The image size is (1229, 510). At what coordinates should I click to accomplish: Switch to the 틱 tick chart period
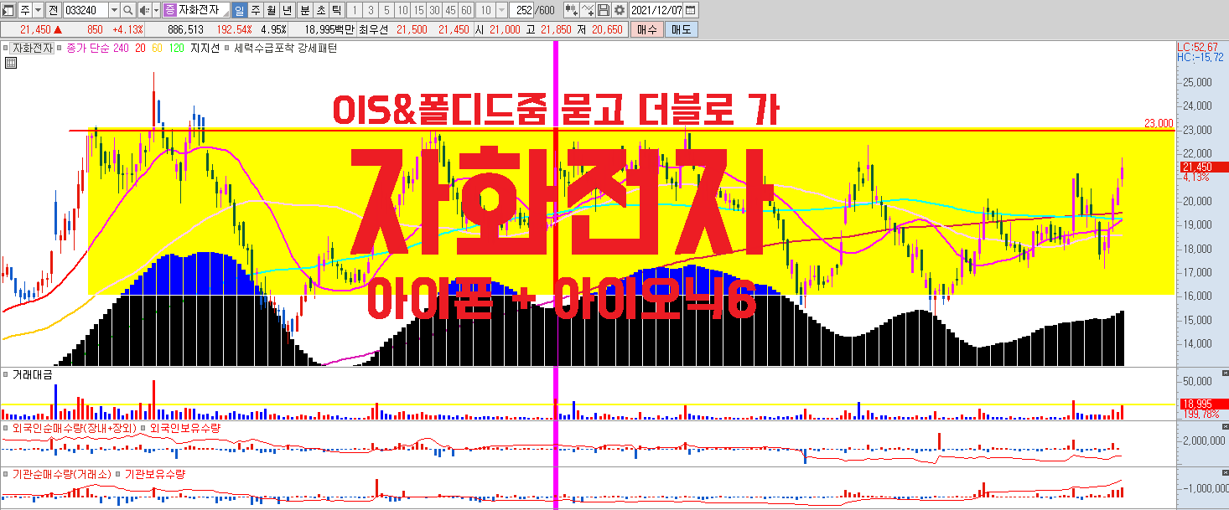[x=335, y=10]
